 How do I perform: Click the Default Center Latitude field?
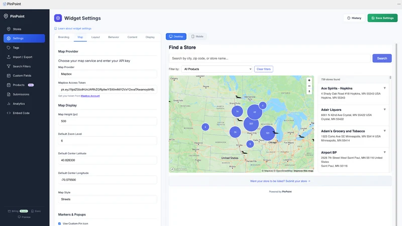pyautogui.click(x=108, y=160)
